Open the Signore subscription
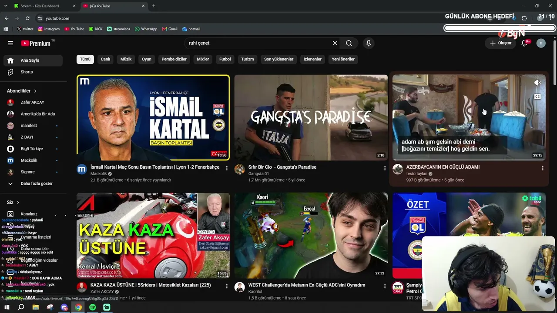The image size is (557, 313). pyautogui.click(x=33, y=172)
